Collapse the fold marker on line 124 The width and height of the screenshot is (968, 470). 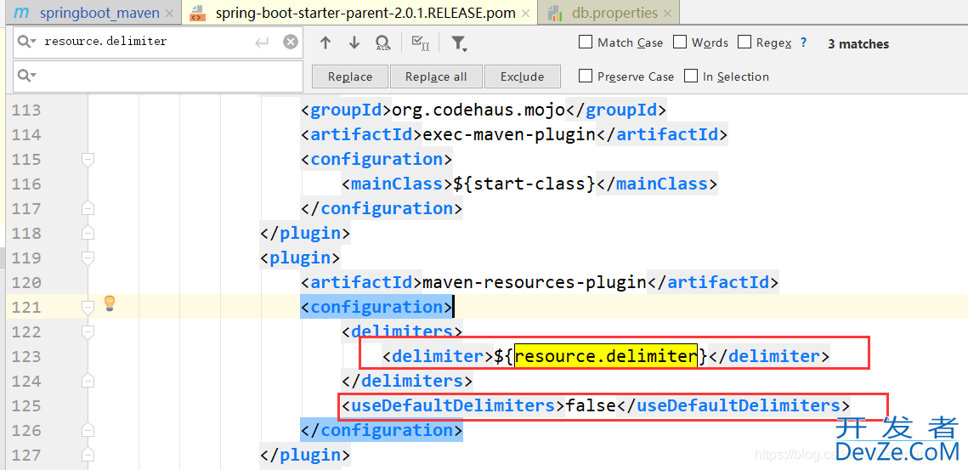[x=88, y=381]
